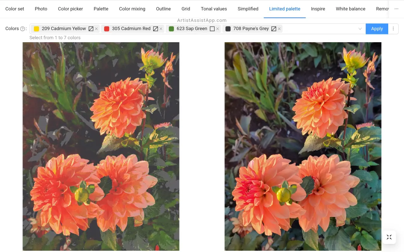Select the Limited palette tab

(285, 9)
